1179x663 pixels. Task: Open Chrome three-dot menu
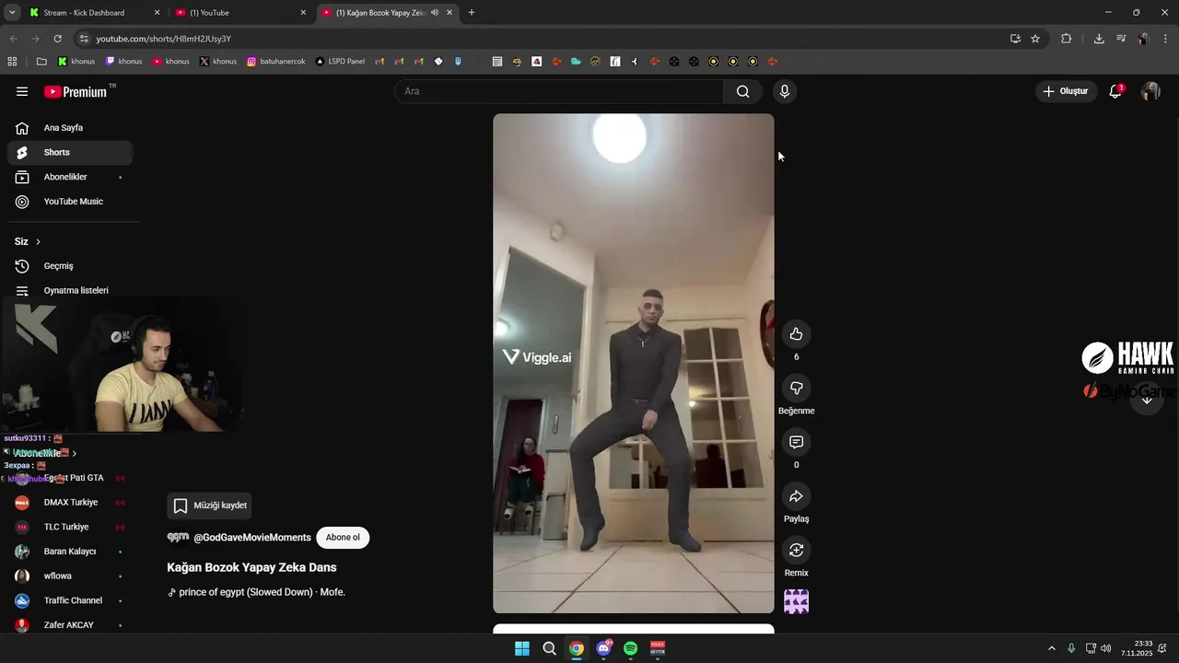[1166, 39]
